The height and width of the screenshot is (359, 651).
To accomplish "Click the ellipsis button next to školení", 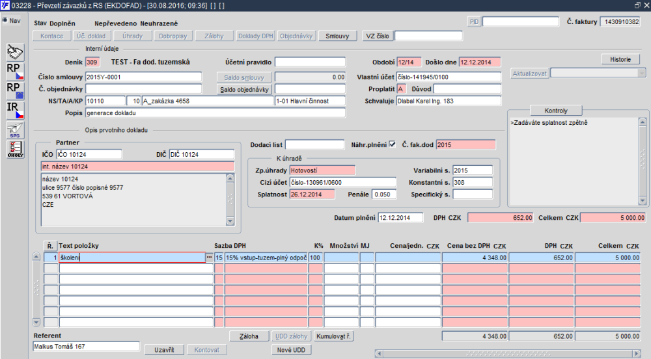I will [209, 258].
